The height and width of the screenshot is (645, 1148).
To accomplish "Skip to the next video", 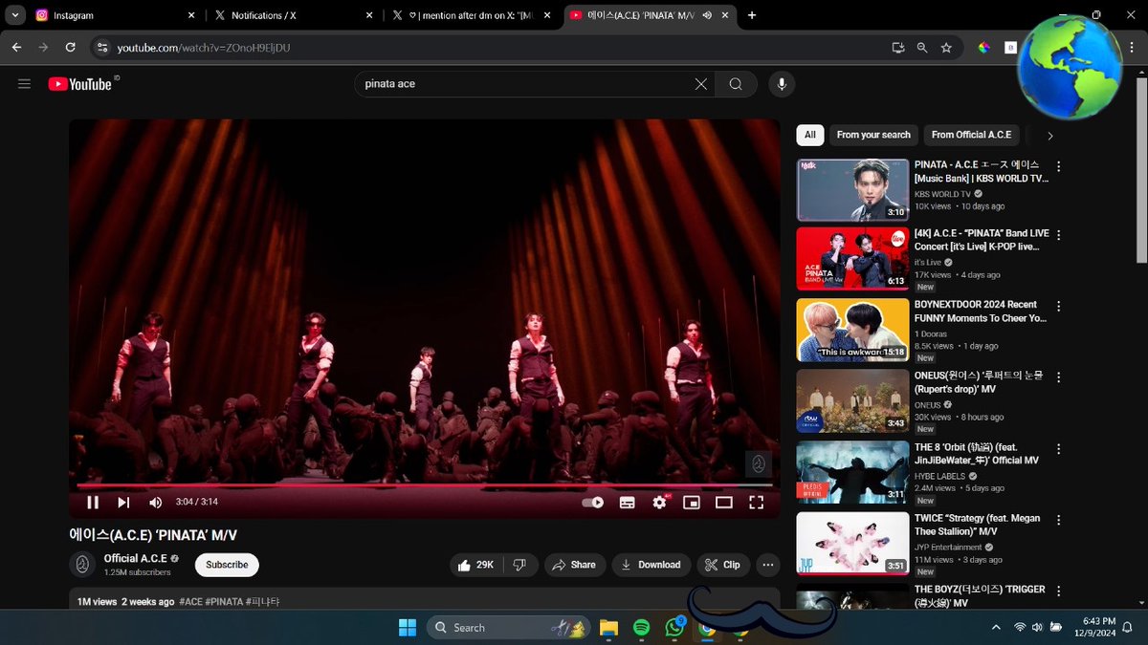I will [x=123, y=502].
